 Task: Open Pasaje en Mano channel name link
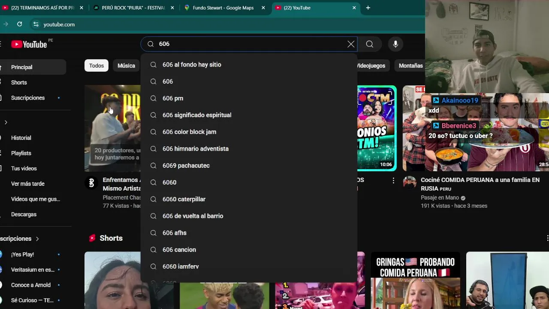click(x=440, y=197)
